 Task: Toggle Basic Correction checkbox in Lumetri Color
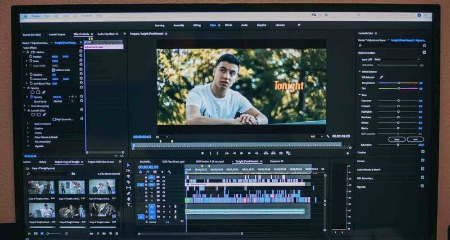point(424,53)
